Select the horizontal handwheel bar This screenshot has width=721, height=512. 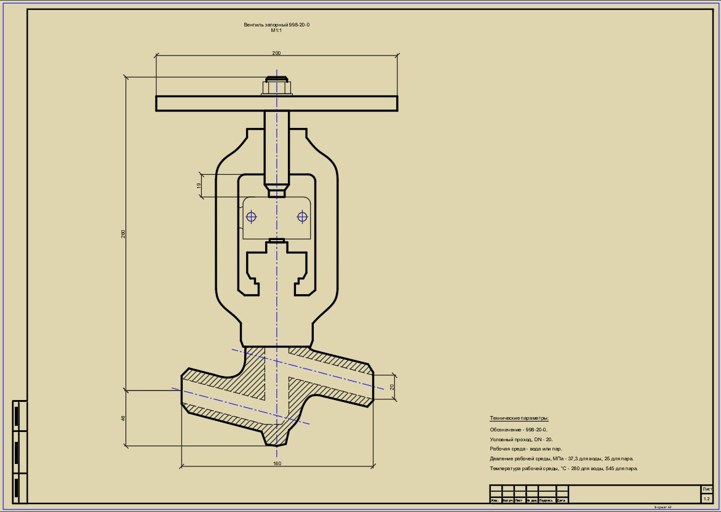point(203,103)
